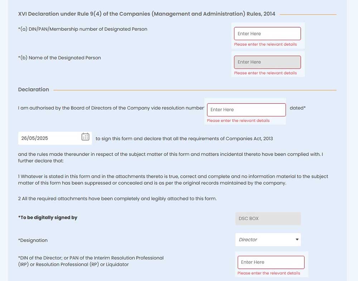This screenshot has width=358, height=281.
Task: Click the "dated*" label beside resolution number
Action: click(297, 108)
